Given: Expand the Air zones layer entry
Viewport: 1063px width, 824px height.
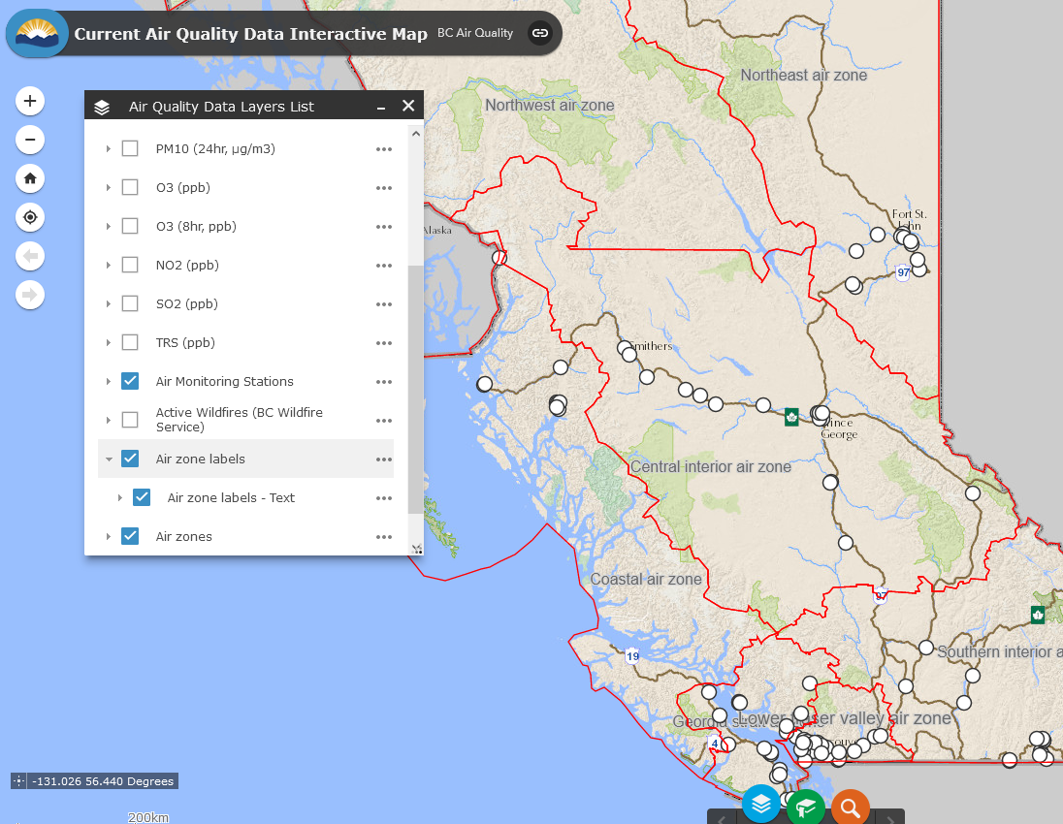Looking at the screenshot, I should click(x=109, y=536).
